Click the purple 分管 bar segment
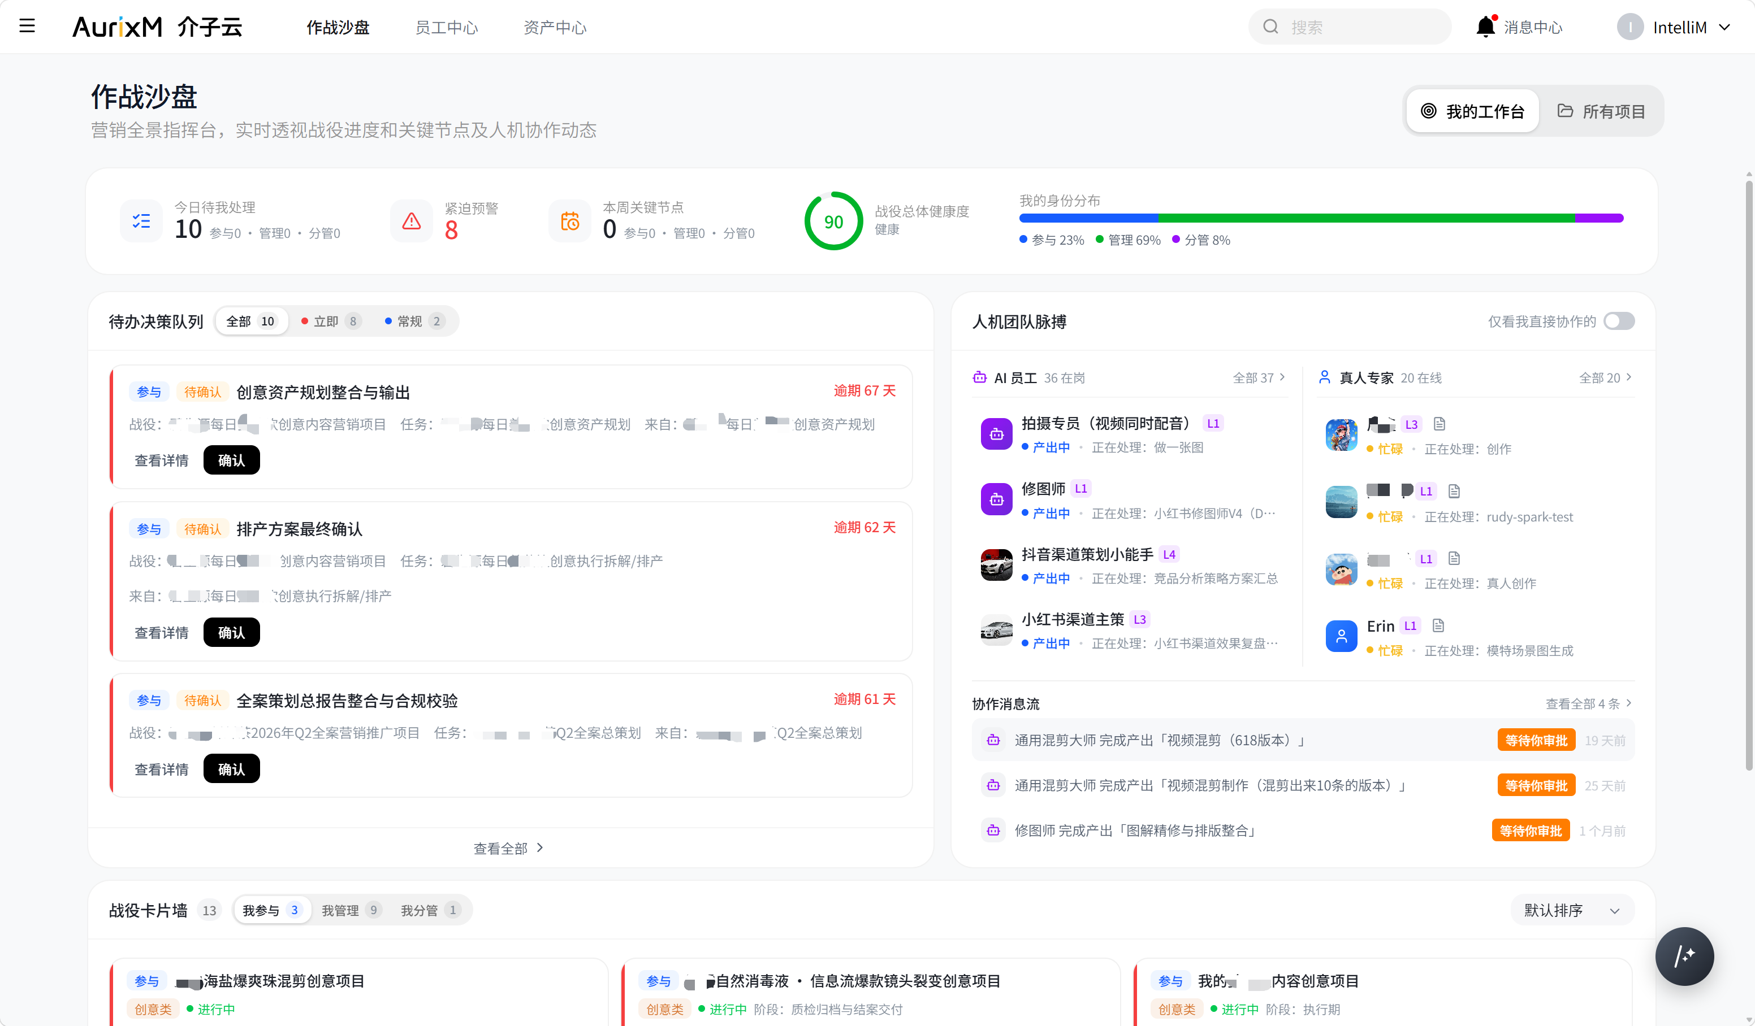 1600,218
